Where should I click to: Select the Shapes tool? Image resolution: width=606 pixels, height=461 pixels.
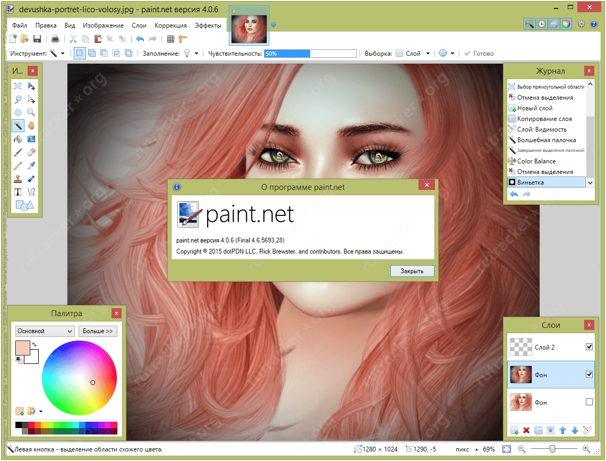24,205
